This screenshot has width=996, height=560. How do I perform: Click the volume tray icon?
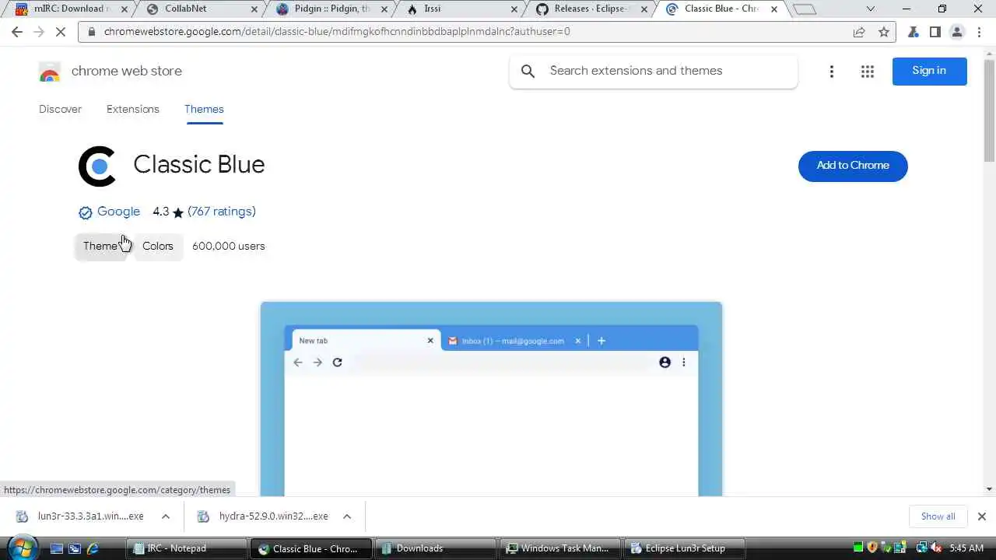tap(935, 548)
